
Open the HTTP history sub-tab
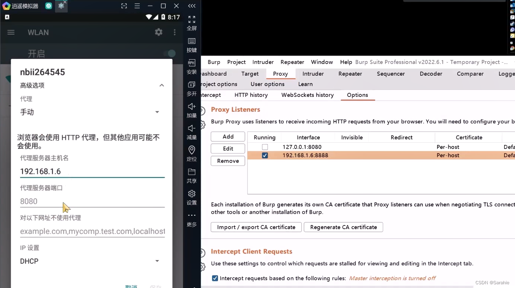click(251, 95)
